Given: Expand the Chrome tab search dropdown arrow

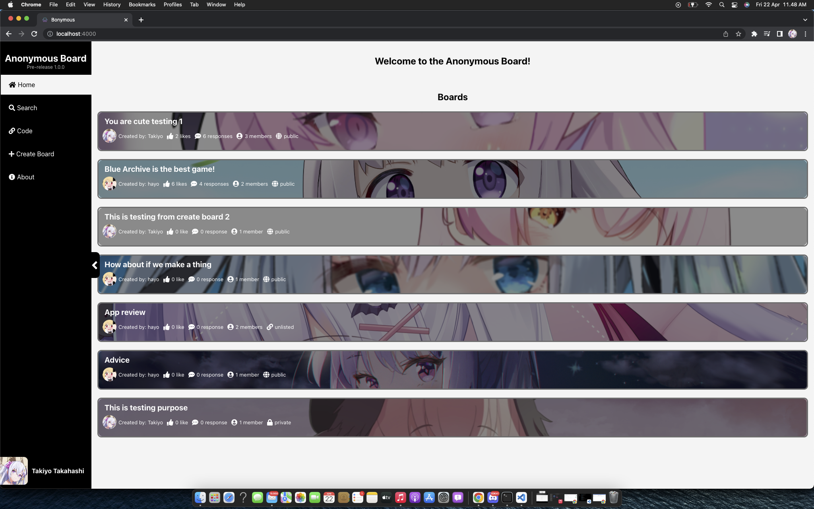Looking at the screenshot, I should (805, 19).
